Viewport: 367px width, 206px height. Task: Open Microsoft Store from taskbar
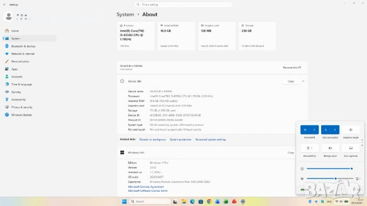[x=201, y=201]
